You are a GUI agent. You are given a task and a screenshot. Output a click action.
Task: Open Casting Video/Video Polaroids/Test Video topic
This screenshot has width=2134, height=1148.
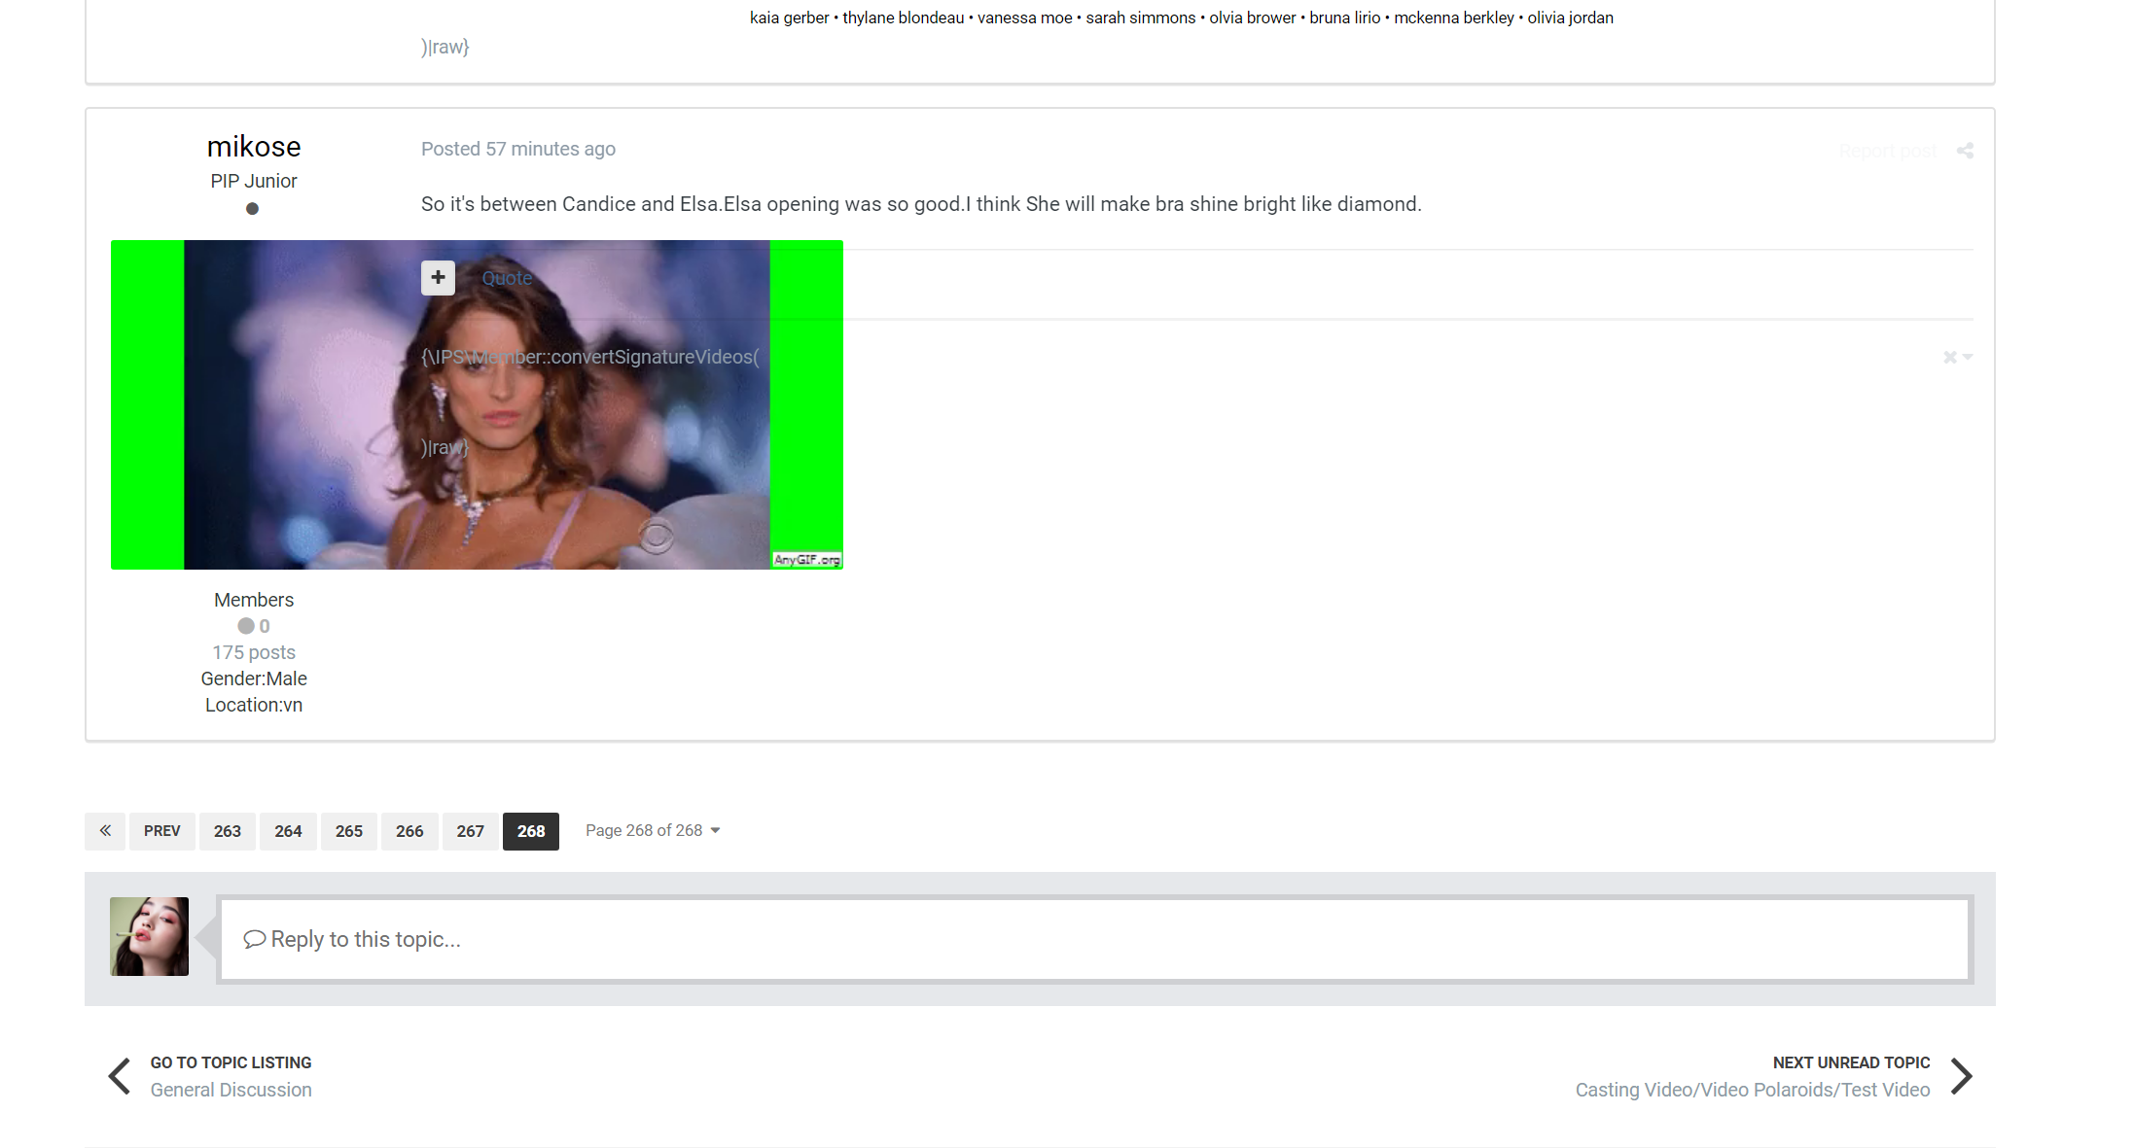point(1752,1090)
